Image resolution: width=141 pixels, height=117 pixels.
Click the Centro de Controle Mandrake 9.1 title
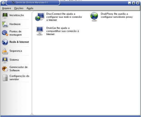tap(32, 3)
